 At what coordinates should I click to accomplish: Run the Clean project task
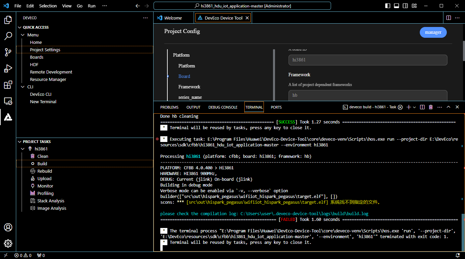[43, 156]
